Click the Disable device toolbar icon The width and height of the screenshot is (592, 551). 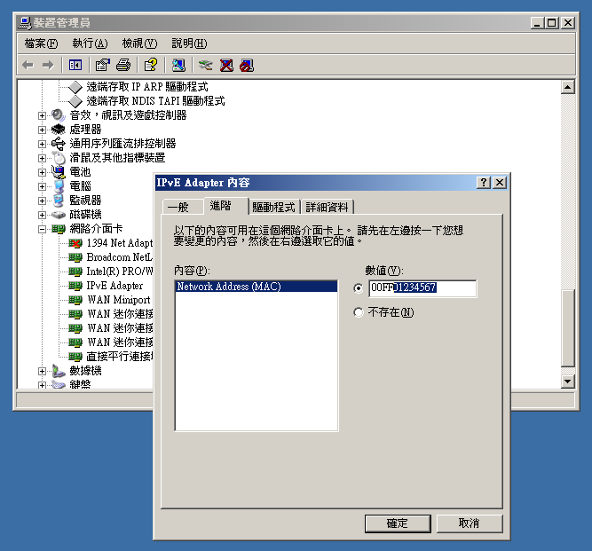pyautogui.click(x=247, y=66)
